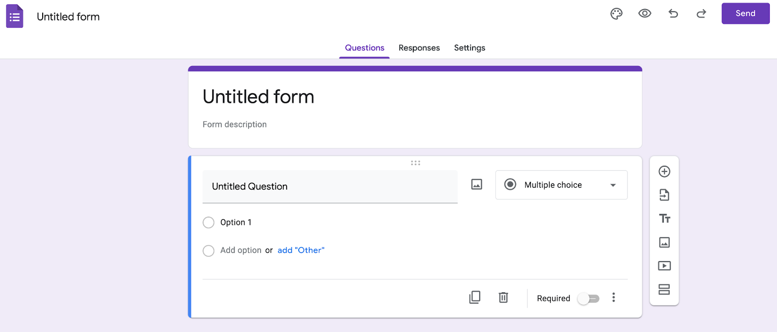Viewport: 777px width, 332px height.
Task: Grab the question drag handle dots
Action: [415, 163]
